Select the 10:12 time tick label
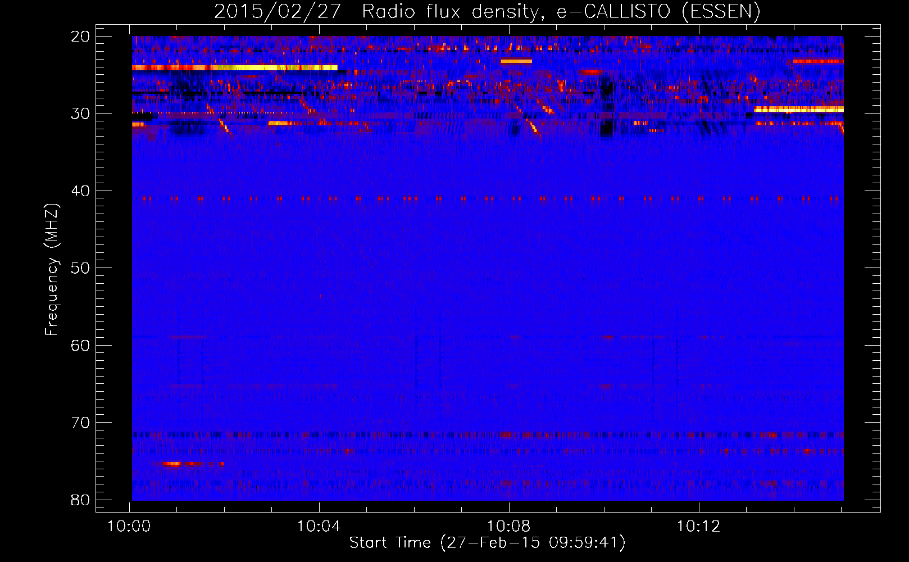This screenshot has height=562, width=909. point(699,527)
